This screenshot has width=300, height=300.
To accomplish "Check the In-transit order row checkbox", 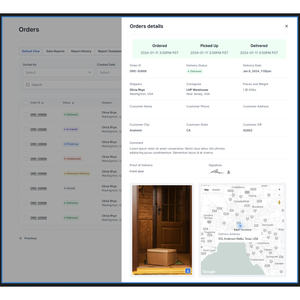I will click(x=26, y=129).
